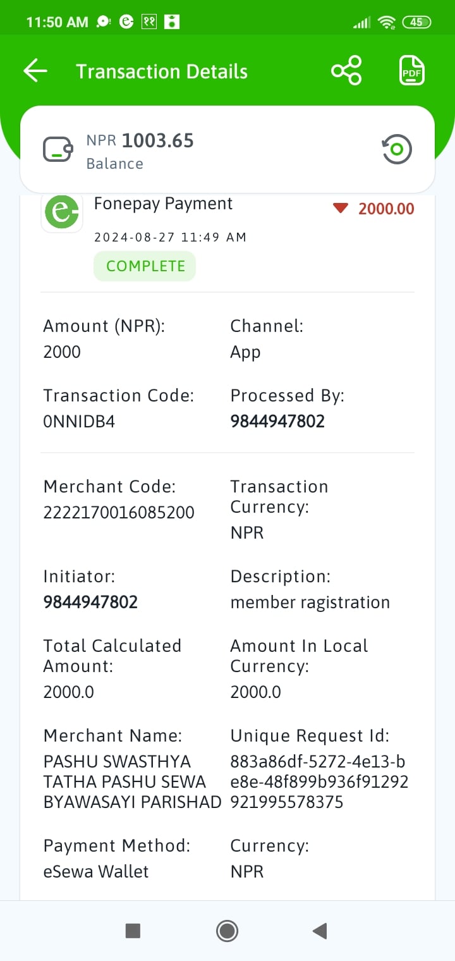Tap the Transaction Code 0NNIDB4
This screenshot has width=455, height=961.
79,422
